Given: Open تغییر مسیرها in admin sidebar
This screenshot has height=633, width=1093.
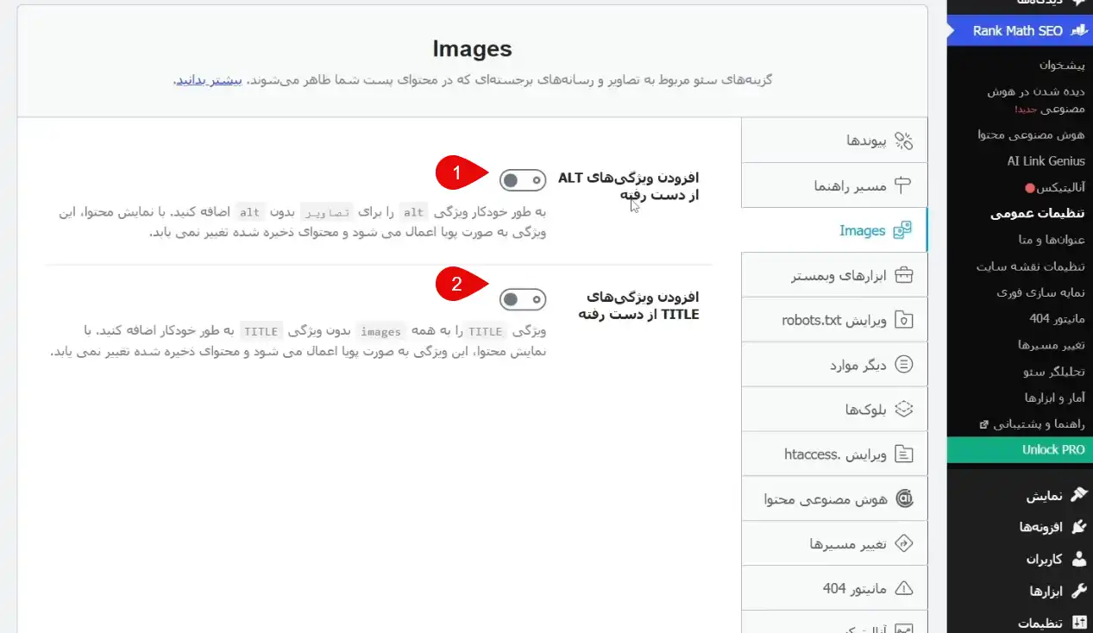Looking at the screenshot, I should pyautogui.click(x=1052, y=345).
